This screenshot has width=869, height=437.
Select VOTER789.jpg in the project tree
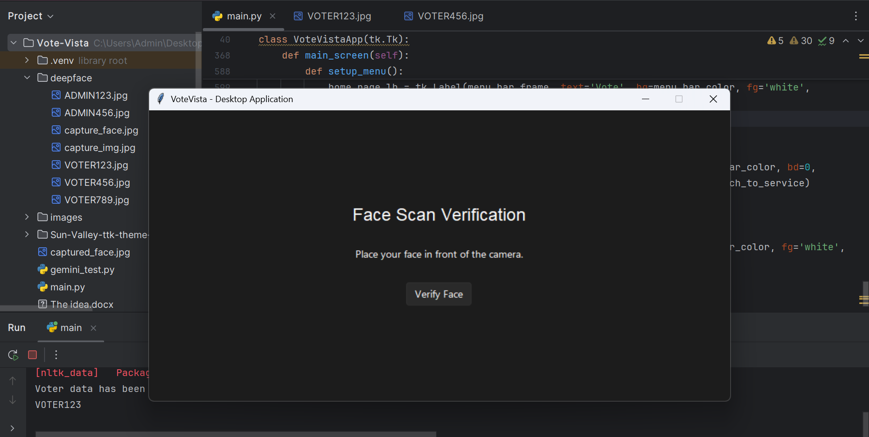click(97, 200)
